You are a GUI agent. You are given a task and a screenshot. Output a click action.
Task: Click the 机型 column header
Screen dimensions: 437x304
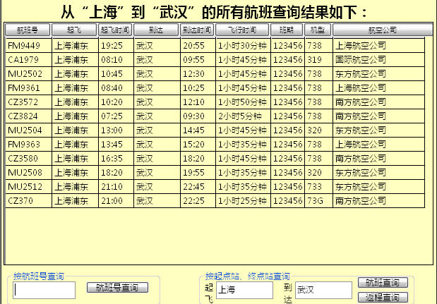(x=318, y=30)
